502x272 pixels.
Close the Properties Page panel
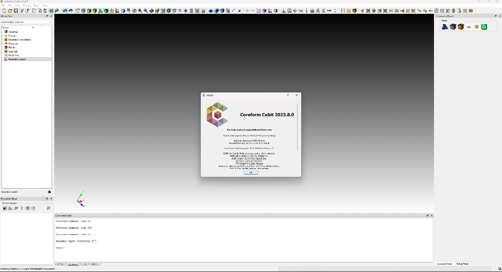tap(51, 199)
